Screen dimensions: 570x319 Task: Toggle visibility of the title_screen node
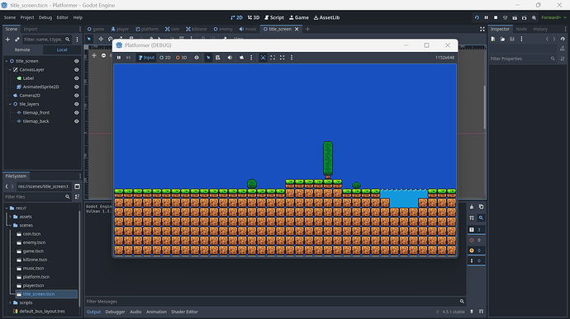tap(76, 61)
